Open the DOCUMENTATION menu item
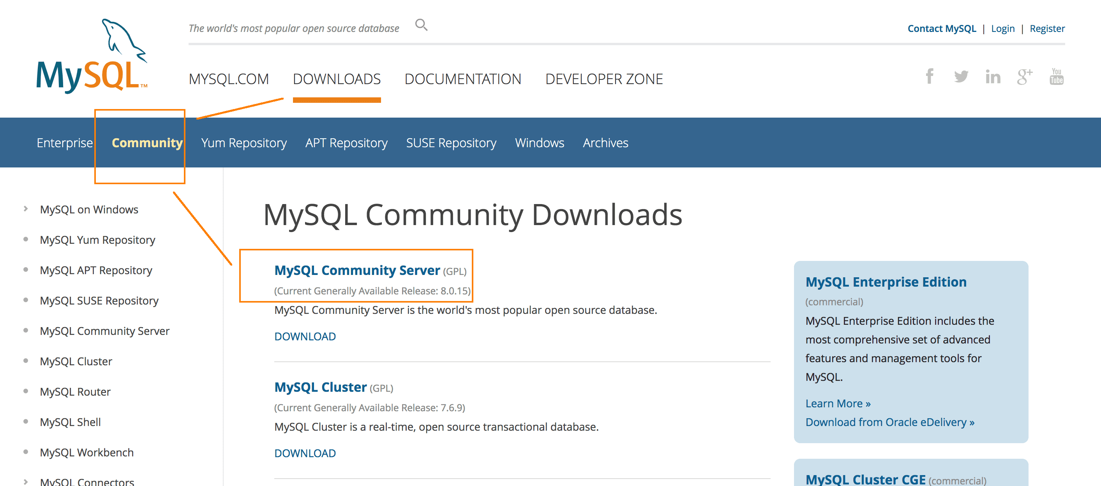The image size is (1101, 486). pyautogui.click(x=462, y=79)
